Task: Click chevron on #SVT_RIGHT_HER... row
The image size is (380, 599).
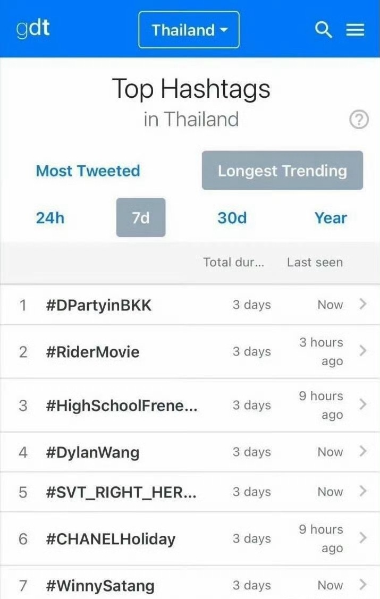Action: point(363,491)
